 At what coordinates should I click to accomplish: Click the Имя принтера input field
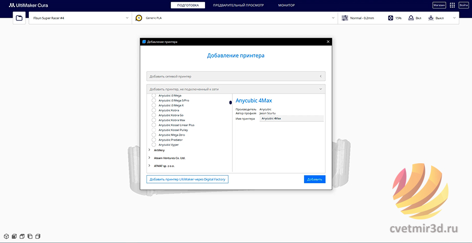click(292, 119)
